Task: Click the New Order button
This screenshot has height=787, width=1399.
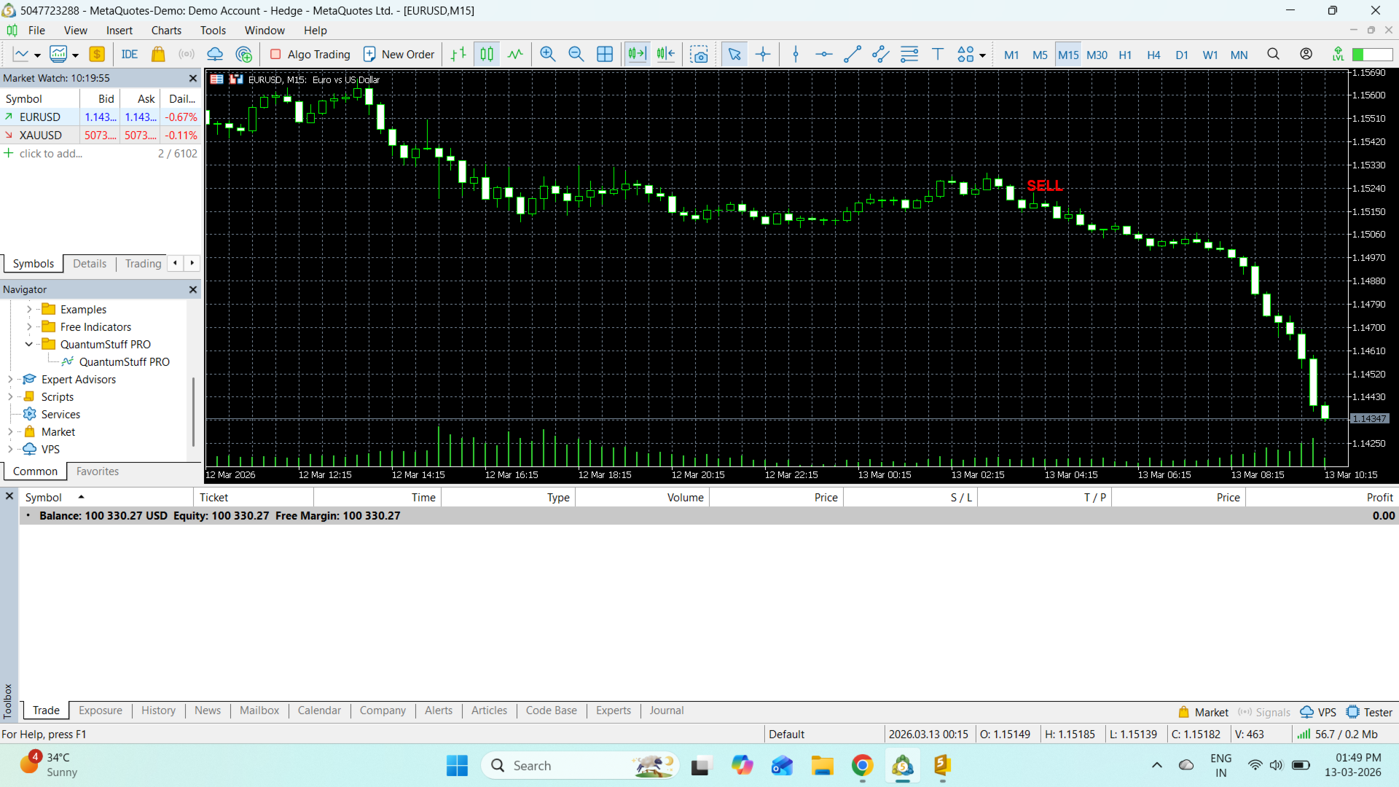Action: point(399,55)
